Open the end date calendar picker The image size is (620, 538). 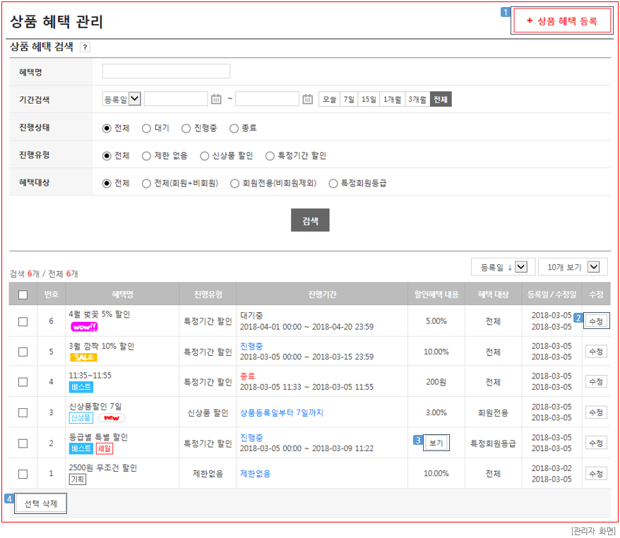coord(307,100)
